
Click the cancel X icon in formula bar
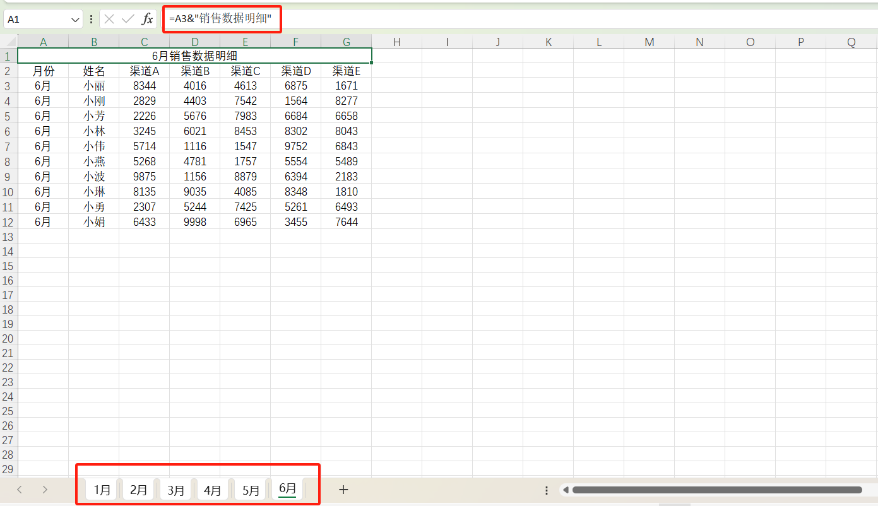point(109,20)
